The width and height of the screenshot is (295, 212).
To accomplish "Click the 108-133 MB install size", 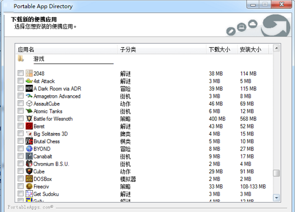I will pos(253,187).
